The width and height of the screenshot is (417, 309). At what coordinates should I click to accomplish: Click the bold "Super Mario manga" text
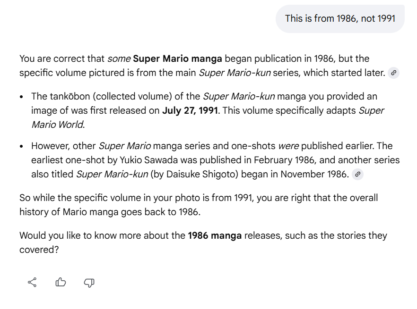pos(177,58)
